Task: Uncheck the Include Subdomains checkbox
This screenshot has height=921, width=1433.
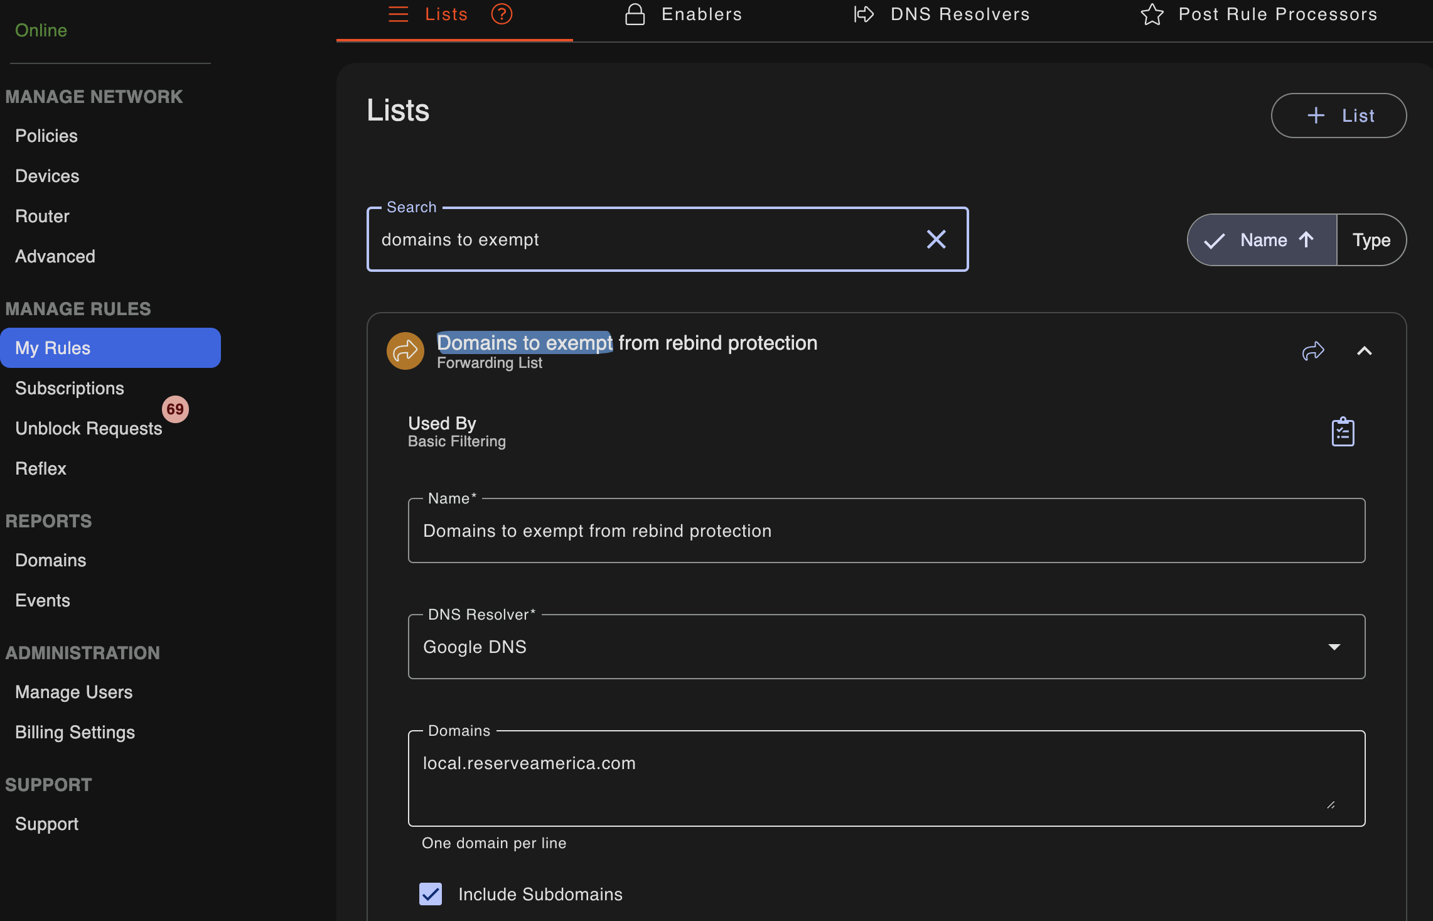Action: [x=431, y=894]
